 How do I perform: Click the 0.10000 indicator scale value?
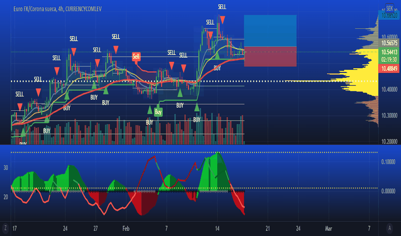click(388, 162)
